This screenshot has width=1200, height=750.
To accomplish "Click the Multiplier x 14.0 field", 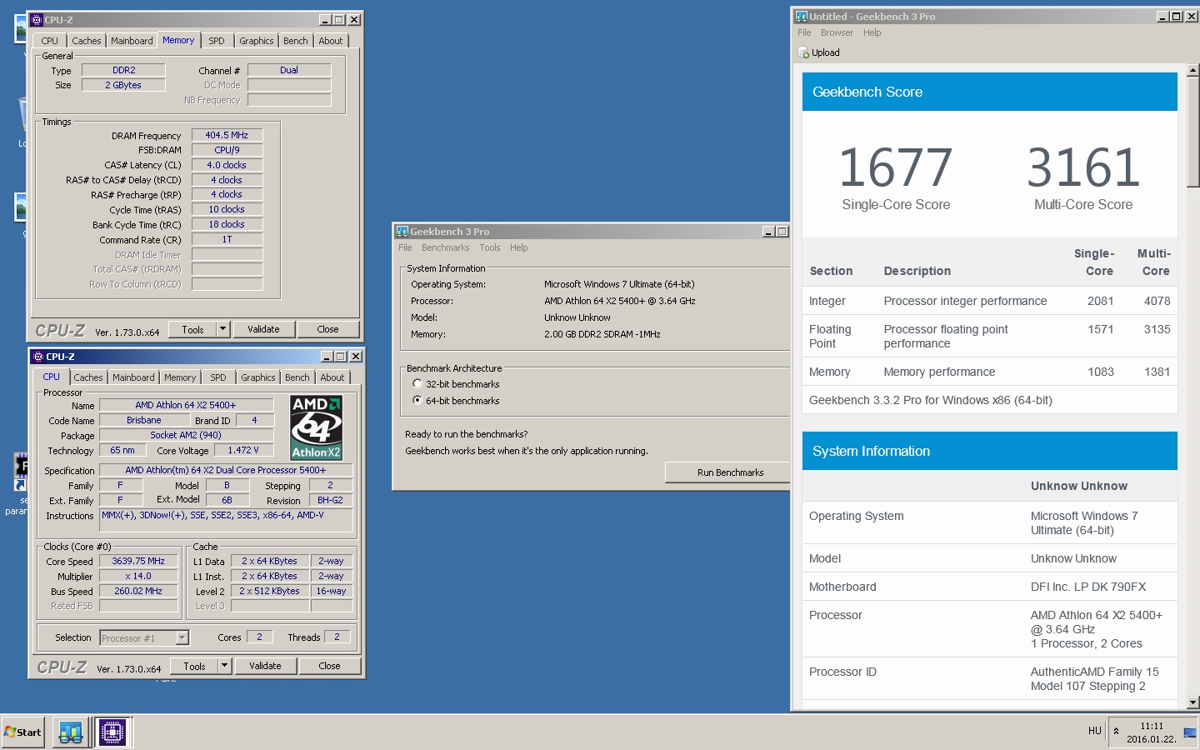I will click(x=138, y=576).
